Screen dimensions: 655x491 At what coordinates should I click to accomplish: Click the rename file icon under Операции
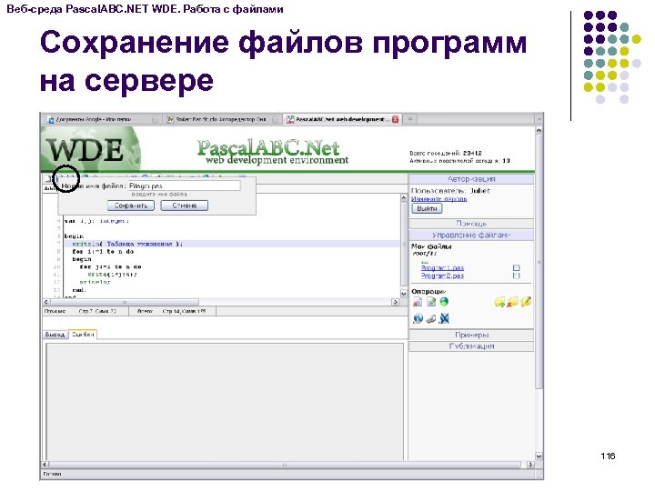pyautogui.click(x=430, y=302)
